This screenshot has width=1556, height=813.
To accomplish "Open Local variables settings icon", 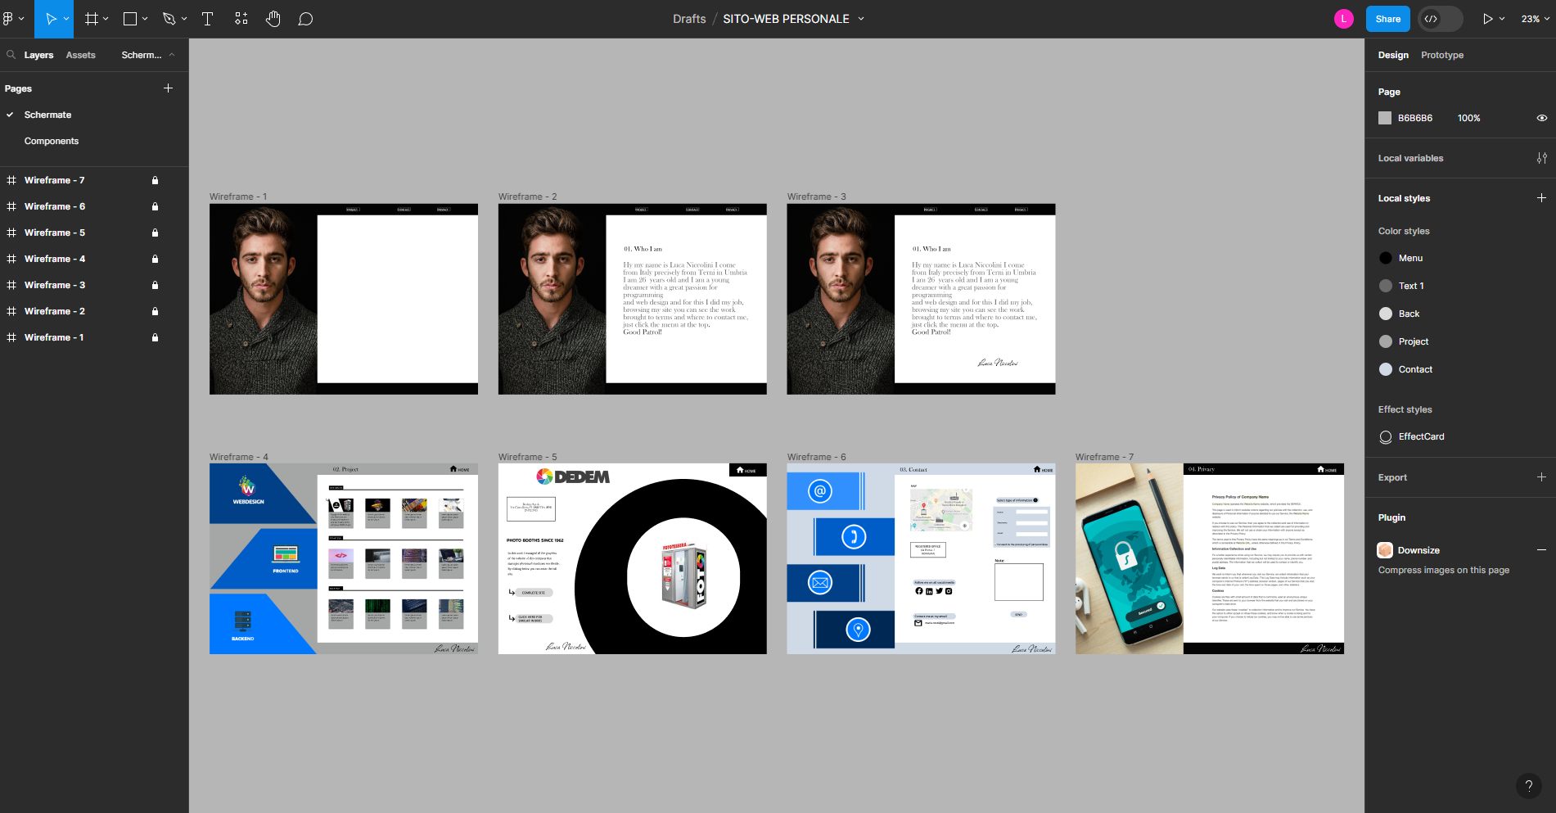I will click(x=1541, y=158).
